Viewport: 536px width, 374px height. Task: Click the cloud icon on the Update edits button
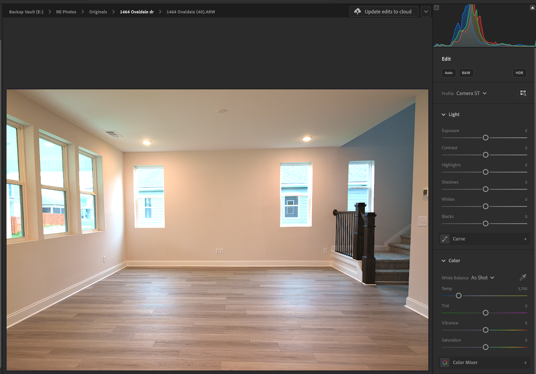(357, 11)
